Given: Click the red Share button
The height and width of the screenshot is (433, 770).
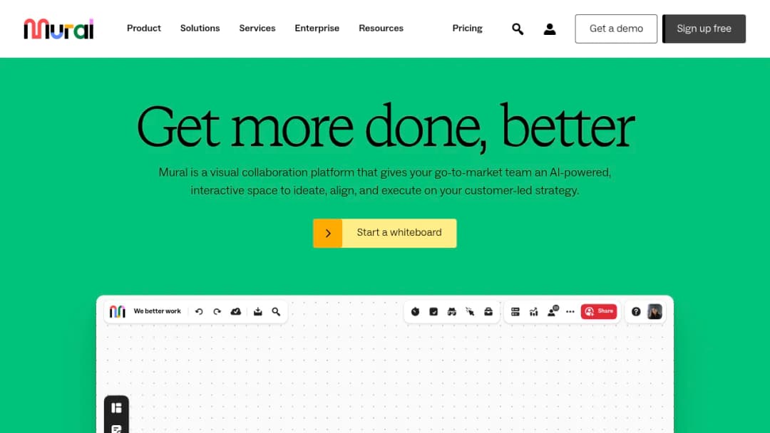Looking at the screenshot, I should tap(599, 311).
